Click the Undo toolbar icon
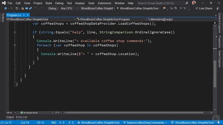 [36, 8]
